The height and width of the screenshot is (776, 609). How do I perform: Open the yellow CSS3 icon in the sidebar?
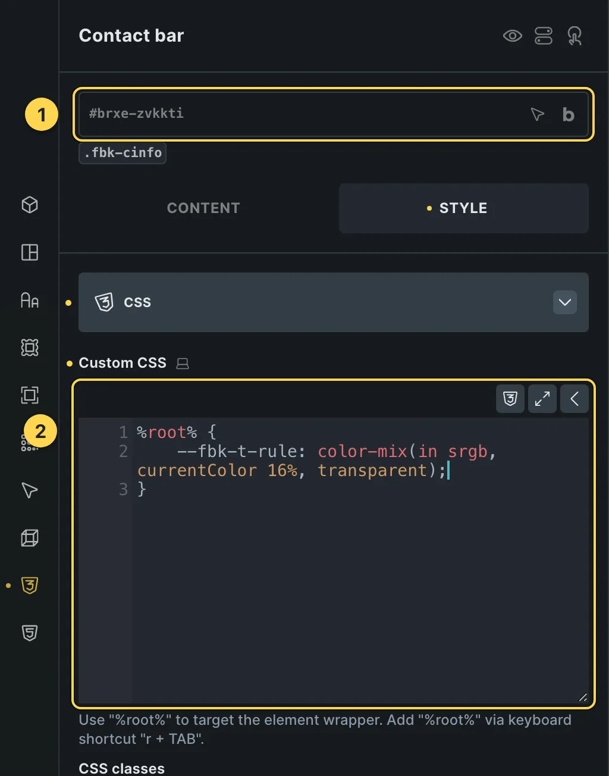[30, 586]
